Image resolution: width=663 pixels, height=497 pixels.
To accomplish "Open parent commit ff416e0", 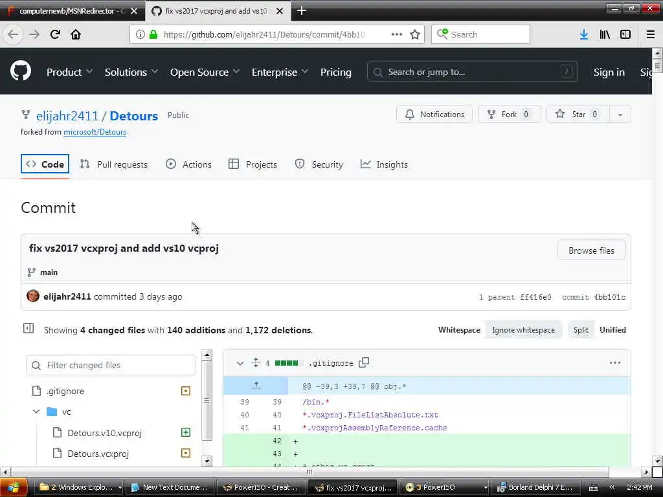I will pyautogui.click(x=535, y=296).
